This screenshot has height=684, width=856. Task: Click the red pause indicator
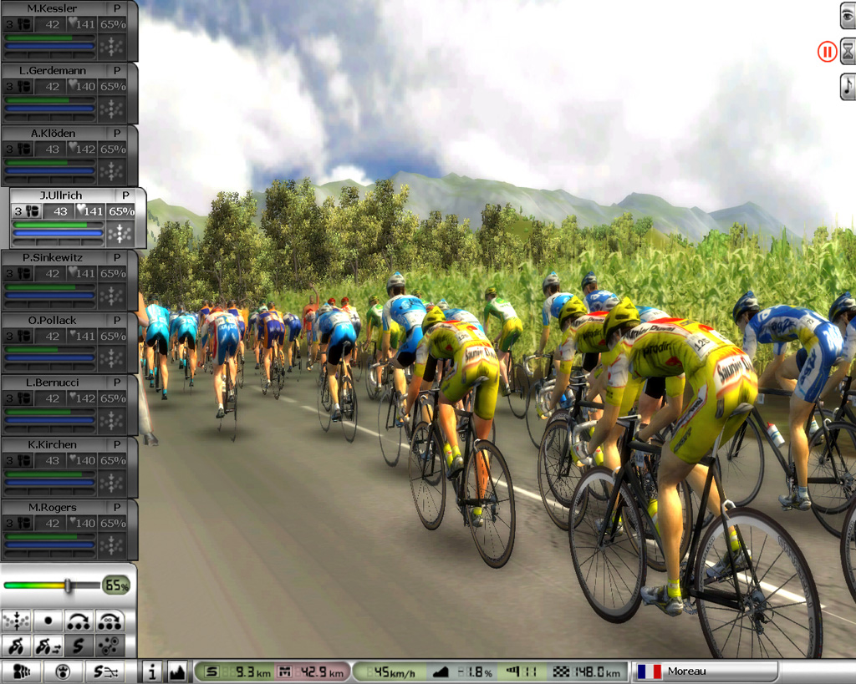click(826, 53)
